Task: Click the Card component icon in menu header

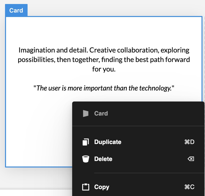Action: [x=86, y=113]
